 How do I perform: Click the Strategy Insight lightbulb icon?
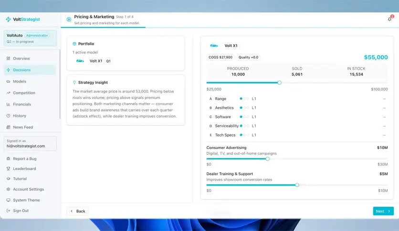(x=74, y=83)
